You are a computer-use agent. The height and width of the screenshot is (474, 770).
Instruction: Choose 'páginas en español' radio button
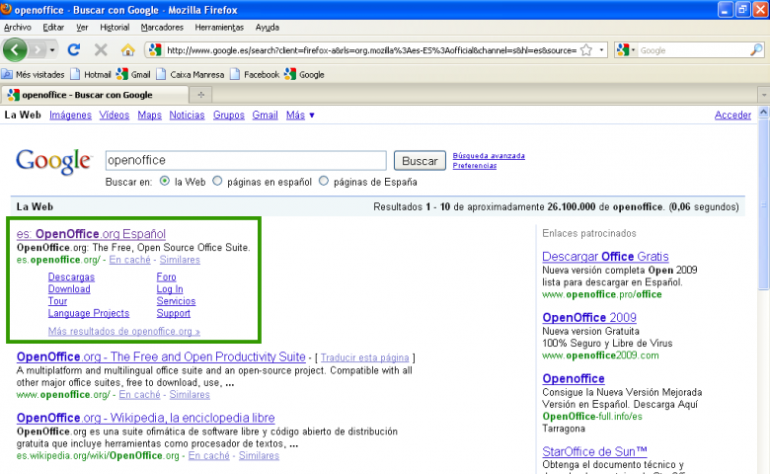click(218, 182)
